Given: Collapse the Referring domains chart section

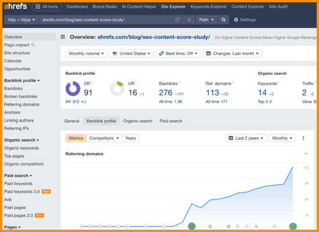Looking at the screenshot, I should pyautogui.click(x=306, y=154).
